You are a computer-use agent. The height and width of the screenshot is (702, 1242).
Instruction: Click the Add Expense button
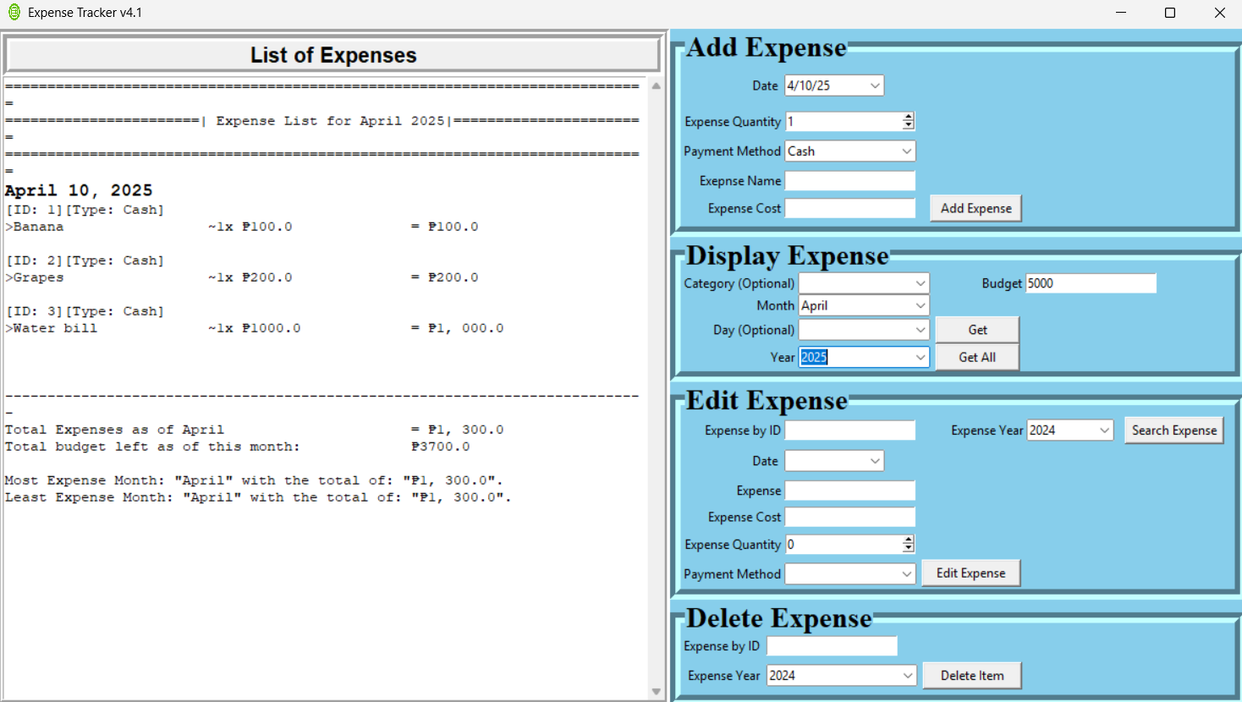(975, 208)
